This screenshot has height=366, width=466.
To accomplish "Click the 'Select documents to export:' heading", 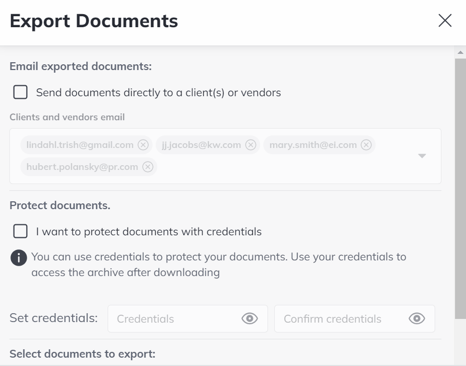I will 83,354.
